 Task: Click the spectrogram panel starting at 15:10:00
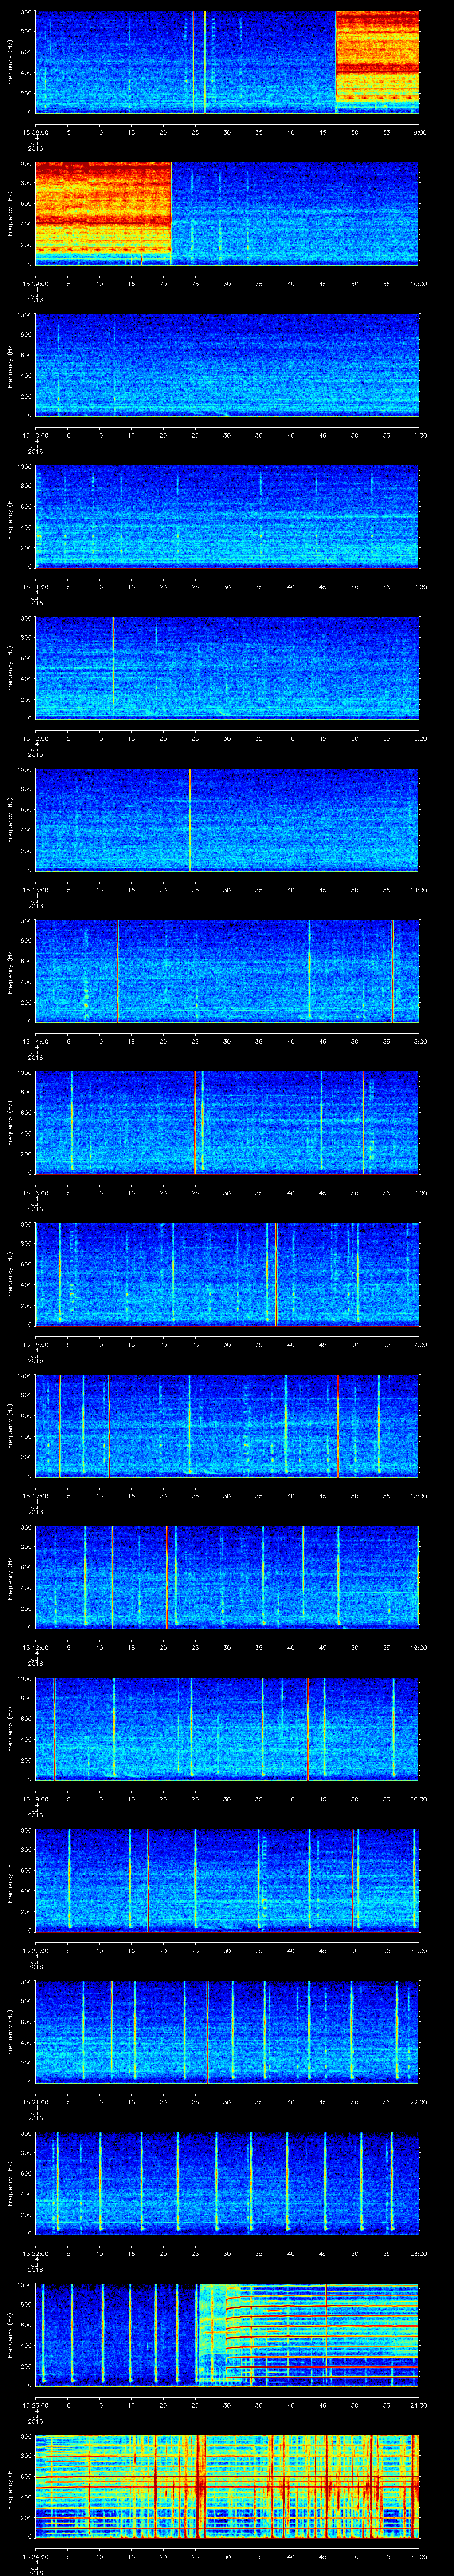227,365
